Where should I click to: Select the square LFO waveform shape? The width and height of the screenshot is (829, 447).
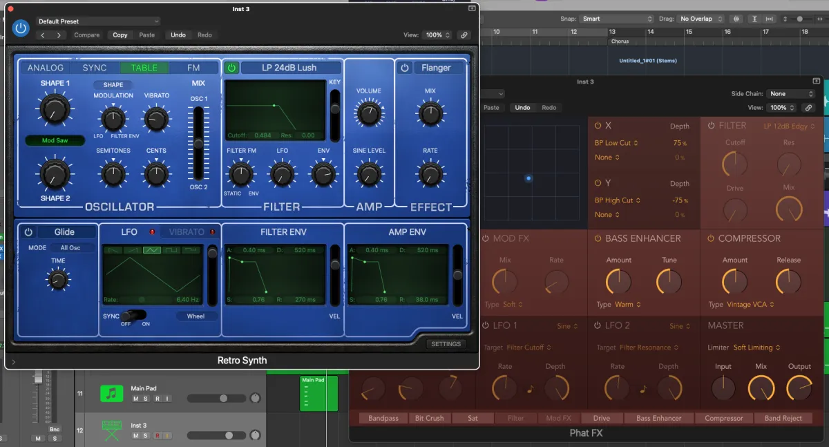[x=171, y=250]
